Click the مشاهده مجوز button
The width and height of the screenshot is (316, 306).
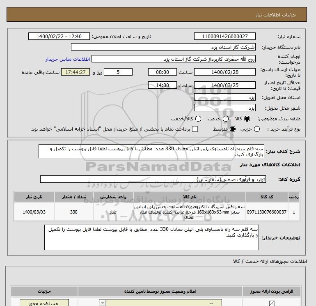click(x=44, y=303)
